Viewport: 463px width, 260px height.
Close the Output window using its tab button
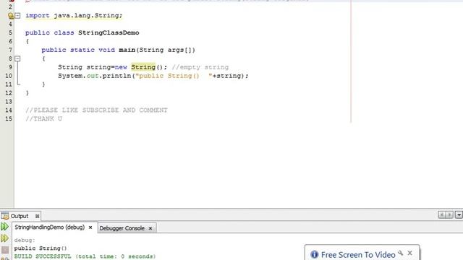pyautogui.click(x=37, y=216)
